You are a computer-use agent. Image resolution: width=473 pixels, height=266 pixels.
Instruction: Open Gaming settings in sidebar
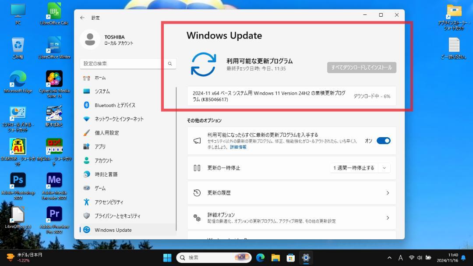[x=127, y=188]
